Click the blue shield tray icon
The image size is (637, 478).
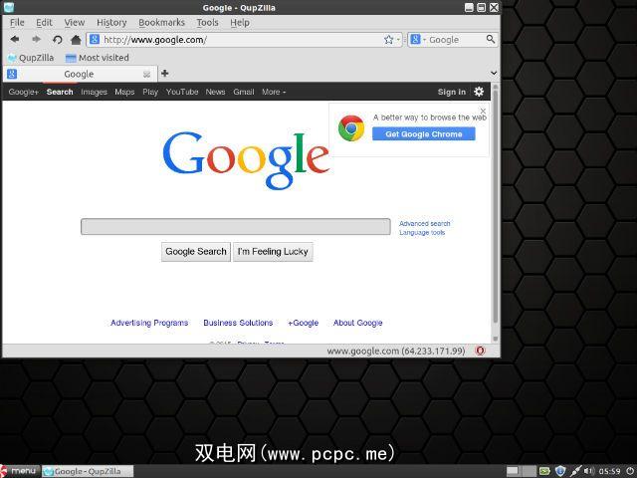coord(560,471)
